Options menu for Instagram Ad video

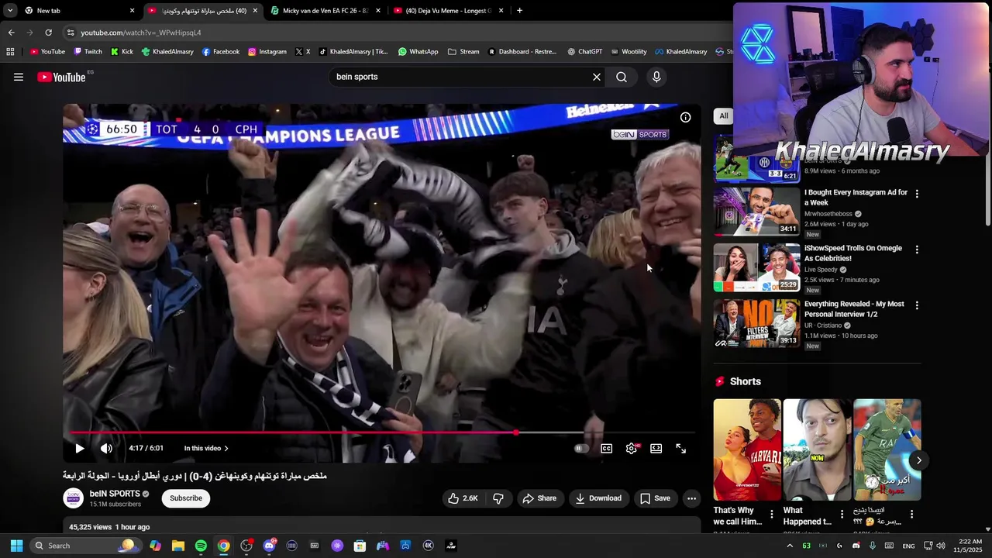(917, 194)
